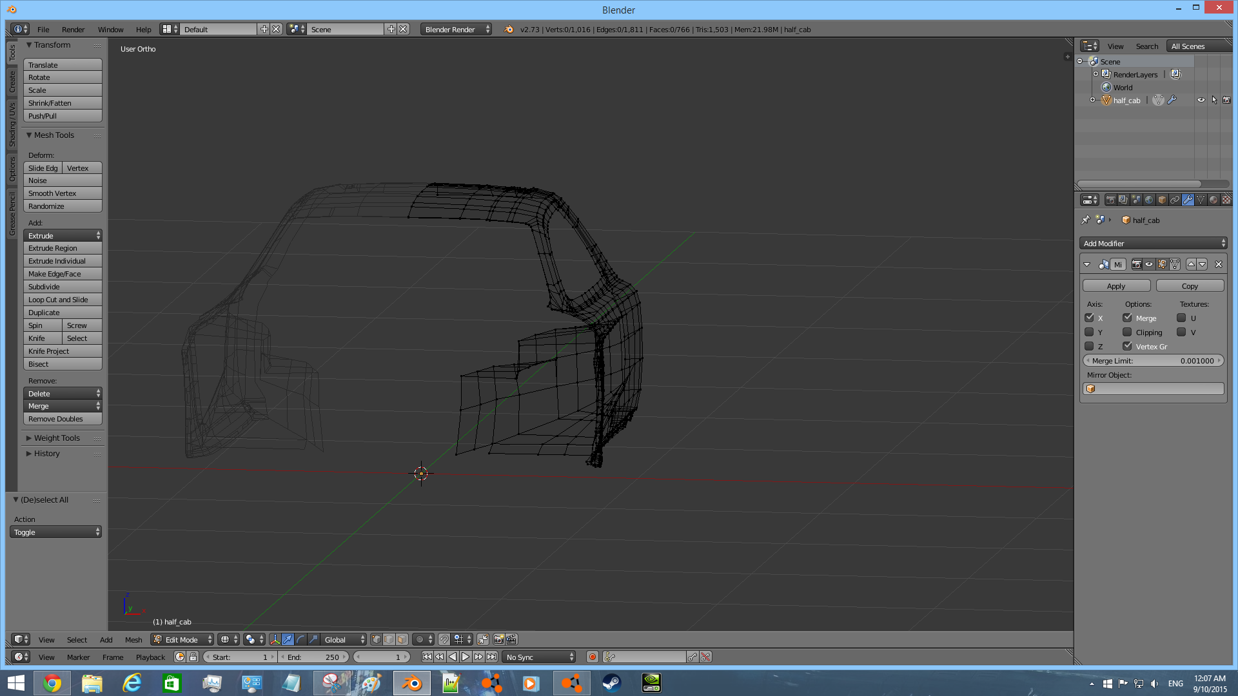
Task: Switch to the Create tab in tool shelf
Action: [x=12, y=81]
